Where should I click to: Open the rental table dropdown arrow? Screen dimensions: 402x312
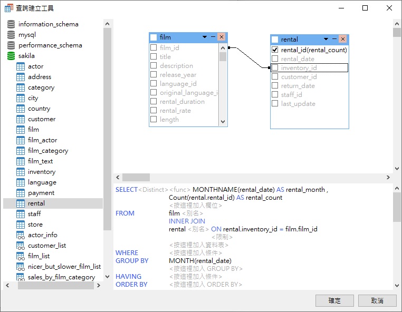tap(326, 39)
